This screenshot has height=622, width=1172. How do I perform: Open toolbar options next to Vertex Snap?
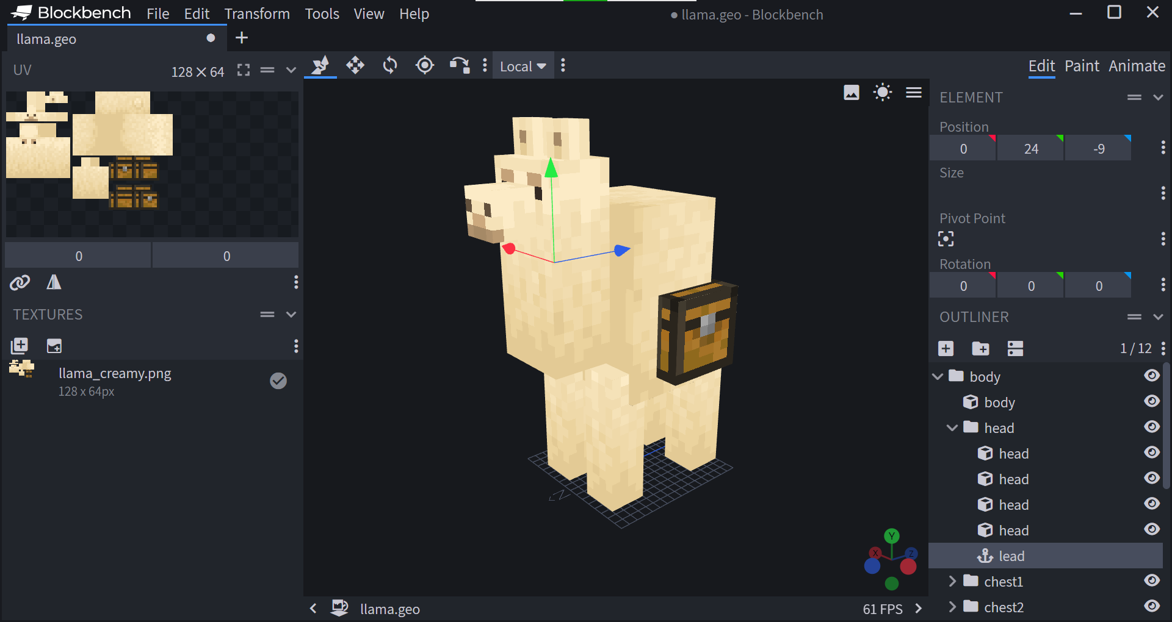[x=485, y=65]
